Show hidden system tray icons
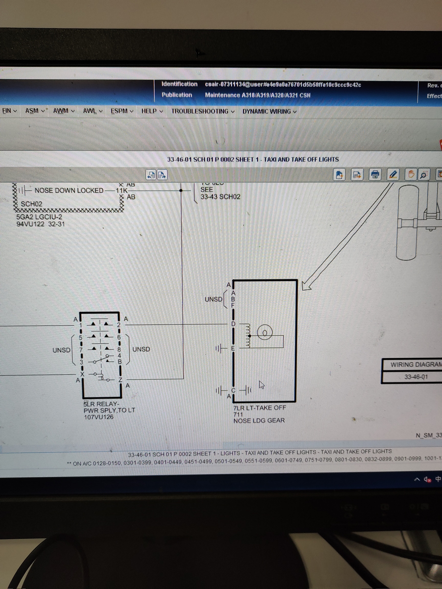The height and width of the screenshot is (589, 442). (417, 479)
